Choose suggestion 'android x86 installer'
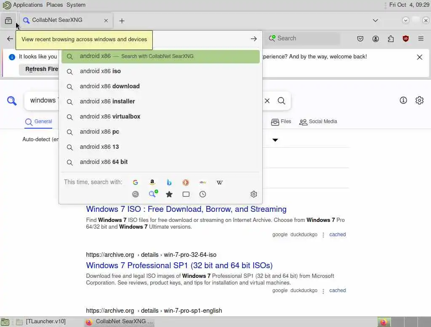 (x=160, y=102)
